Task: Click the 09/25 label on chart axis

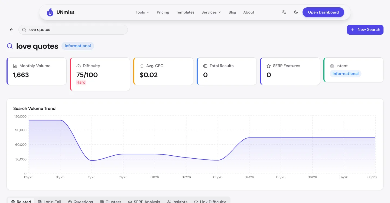Action: [29, 177]
